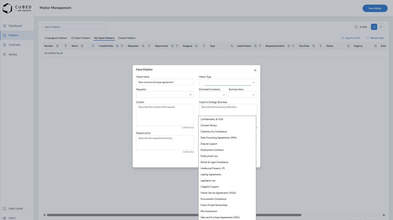The image size is (393, 220).
Task: Sort matters by Number column
Action: click(x=57, y=46)
